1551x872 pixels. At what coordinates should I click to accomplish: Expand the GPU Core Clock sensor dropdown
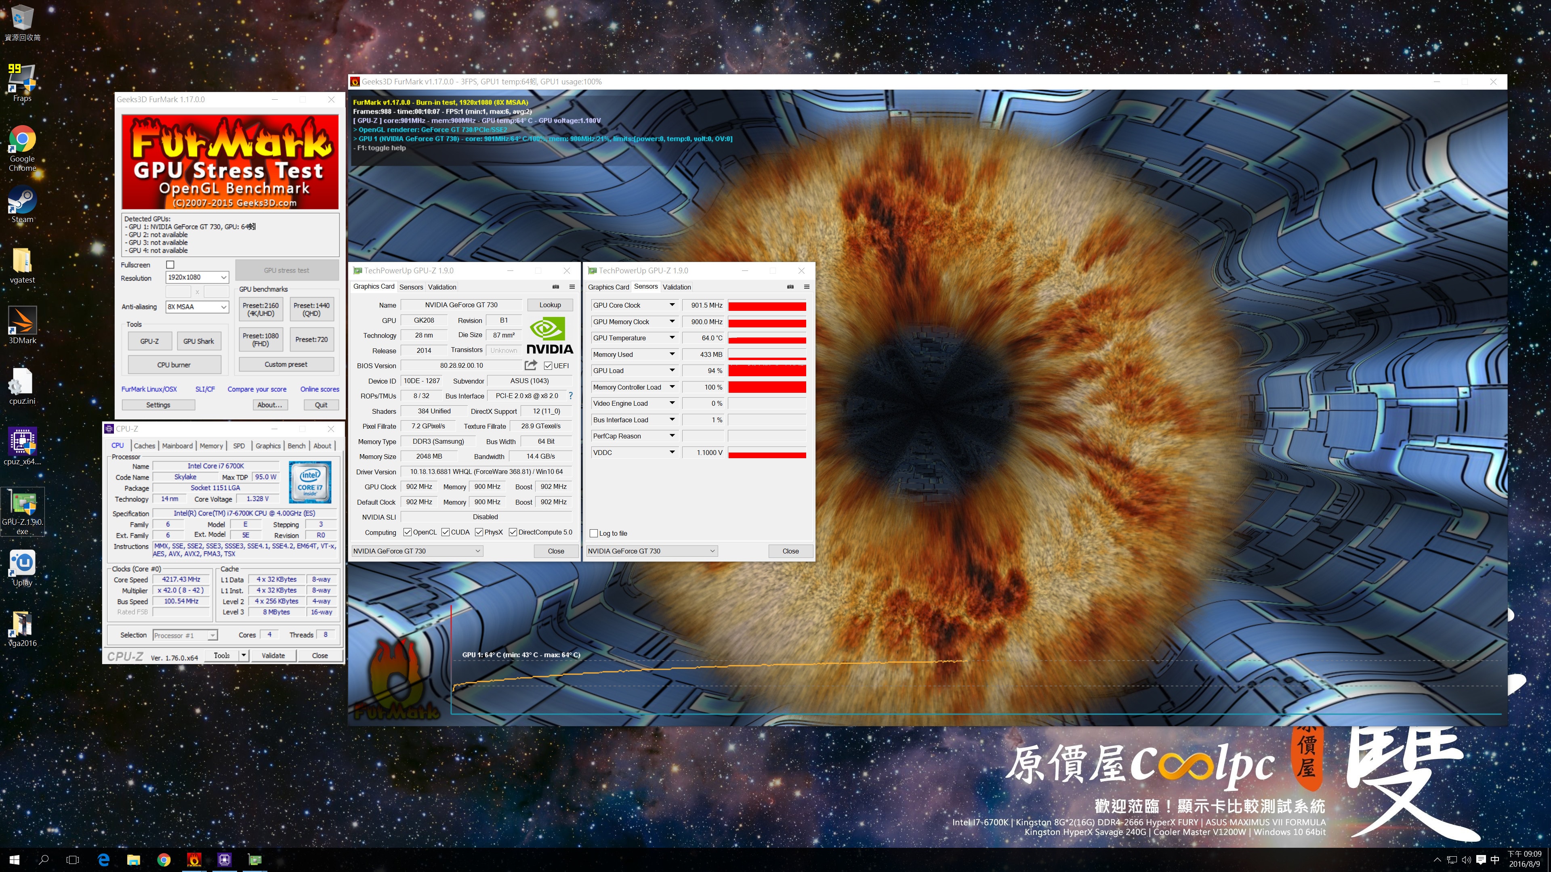(672, 305)
